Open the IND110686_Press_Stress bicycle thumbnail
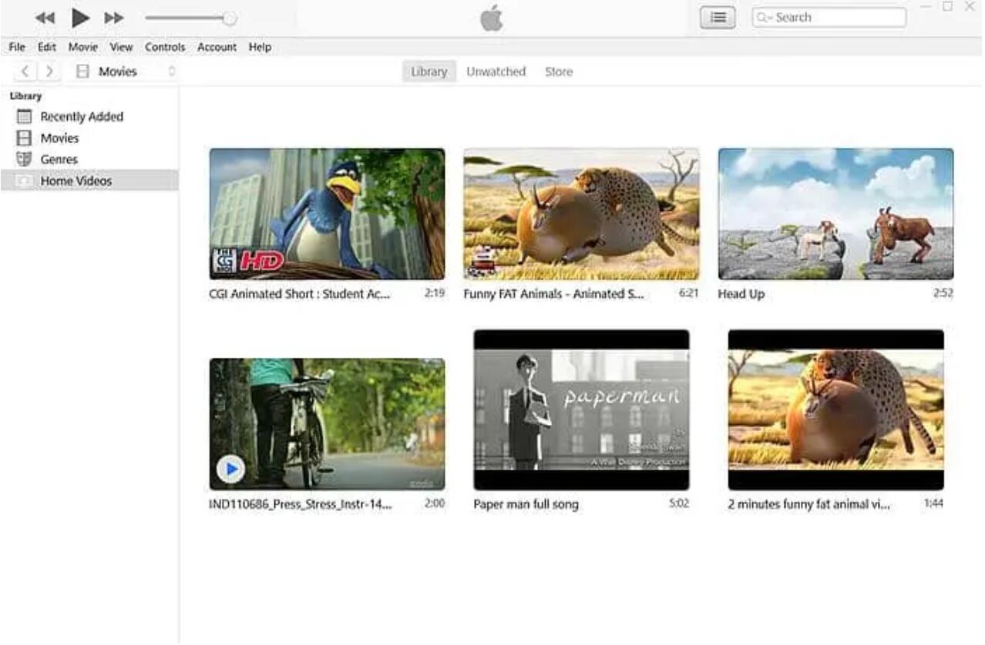This screenshot has height=645, width=985. 327,424
